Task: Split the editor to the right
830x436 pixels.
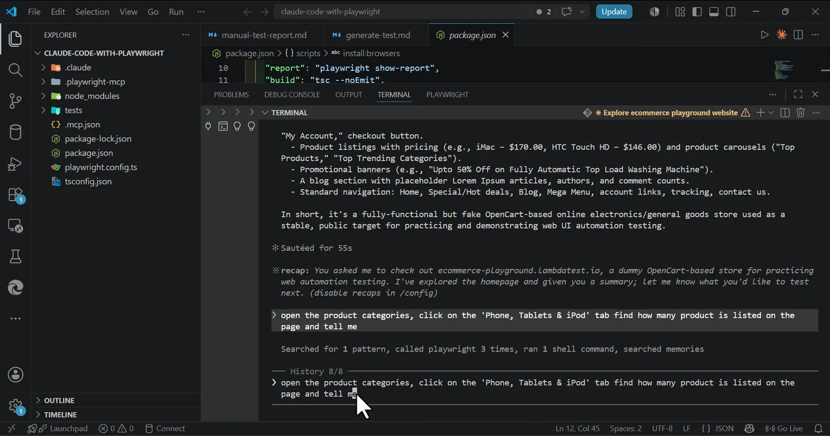Action: (798, 35)
